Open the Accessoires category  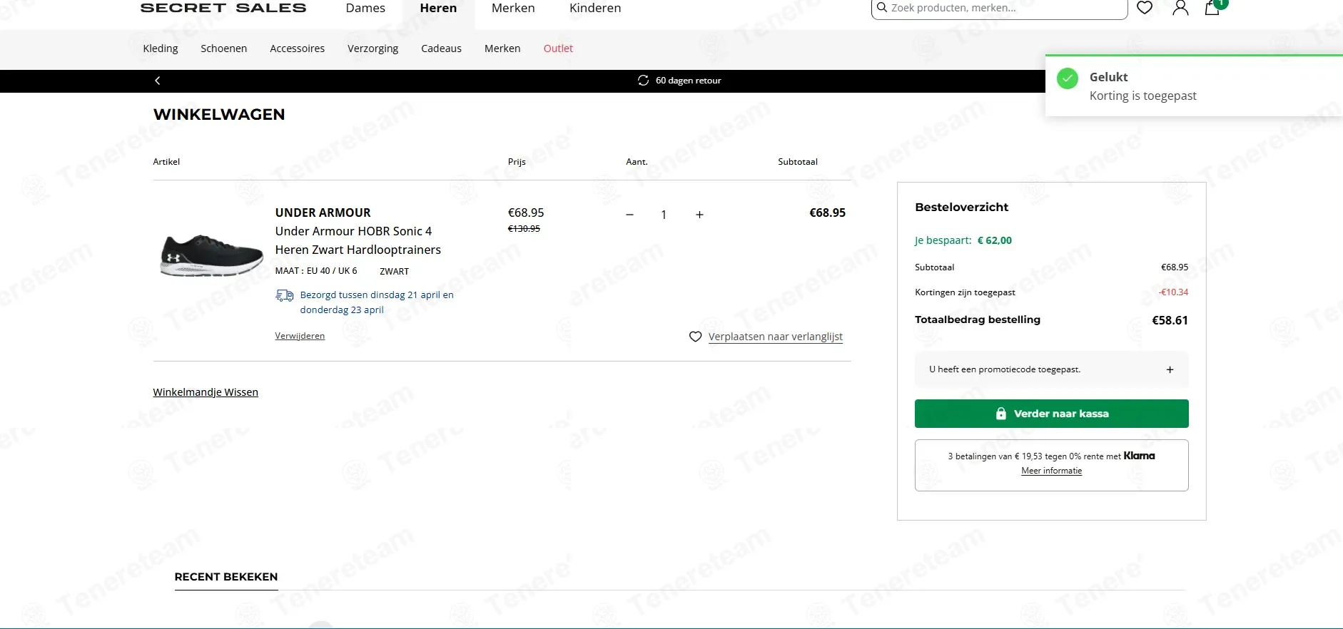[298, 48]
